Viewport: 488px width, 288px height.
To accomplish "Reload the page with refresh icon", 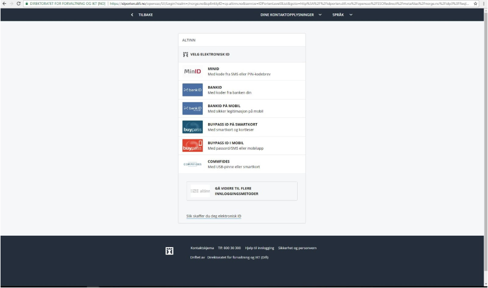I will pyautogui.click(x=18, y=3).
